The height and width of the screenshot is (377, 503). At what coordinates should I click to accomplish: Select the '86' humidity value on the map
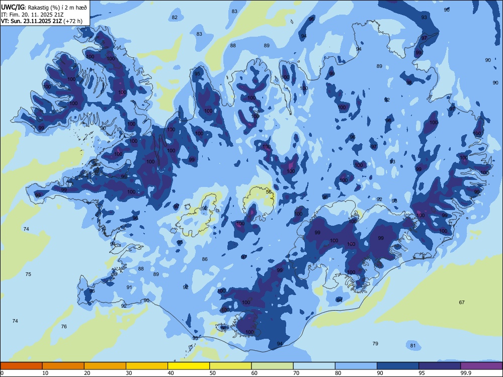pyautogui.click(x=205, y=259)
